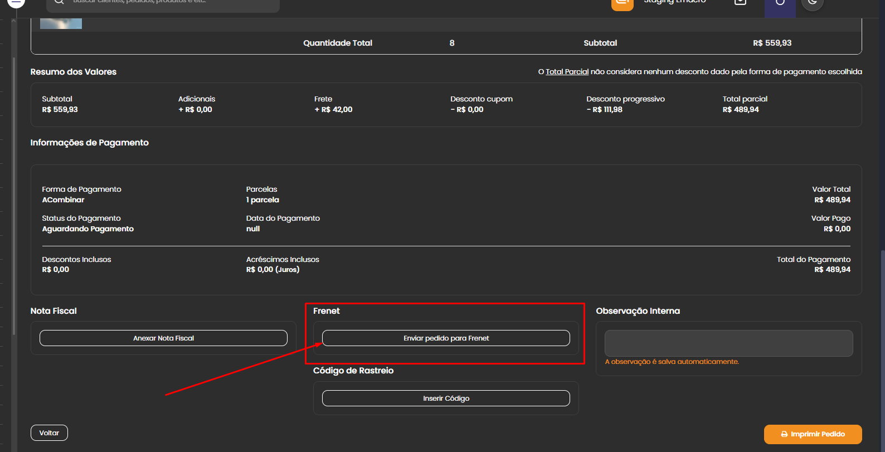Open the product thumbnail image

(61, 23)
